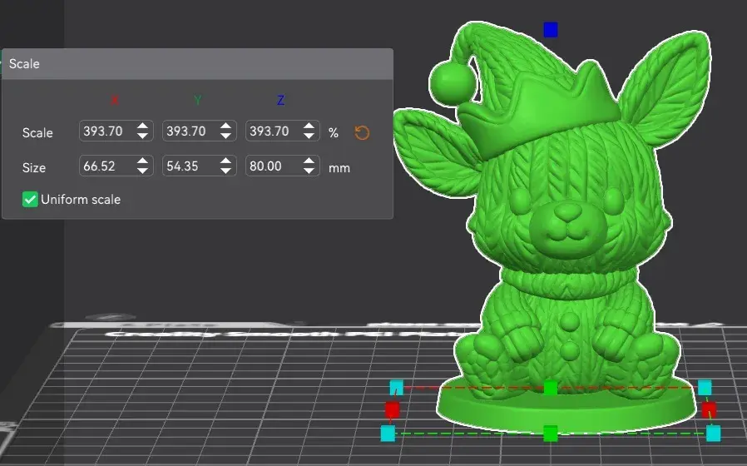Image resolution: width=747 pixels, height=466 pixels.
Task: Decrease Size Y 54.35 using down arrow
Action: coord(225,171)
